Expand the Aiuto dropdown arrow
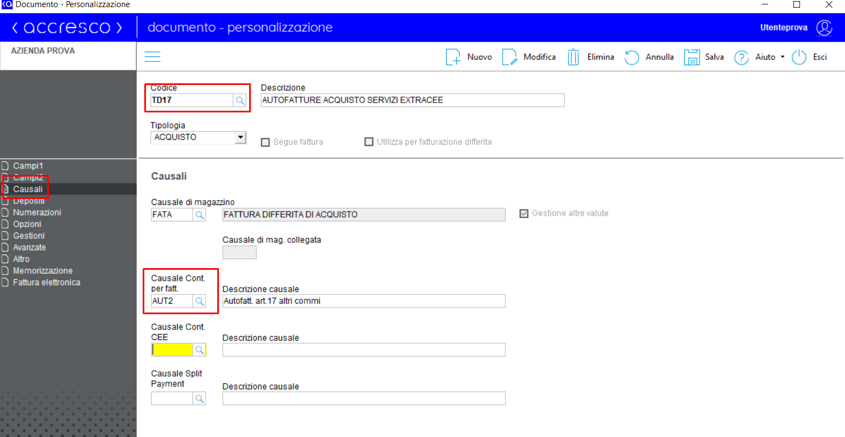845x437 pixels. (782, 57)
